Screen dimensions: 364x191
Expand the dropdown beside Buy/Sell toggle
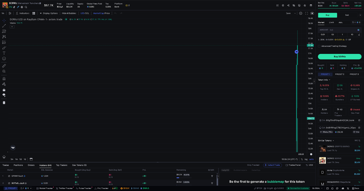360,15
